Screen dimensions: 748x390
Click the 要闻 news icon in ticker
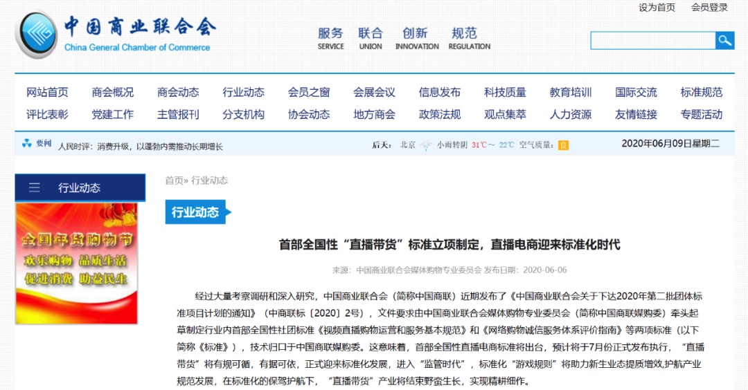(x=27, y=144)
